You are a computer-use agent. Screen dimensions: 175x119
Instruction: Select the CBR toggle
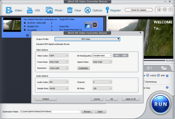pos(124,55)
